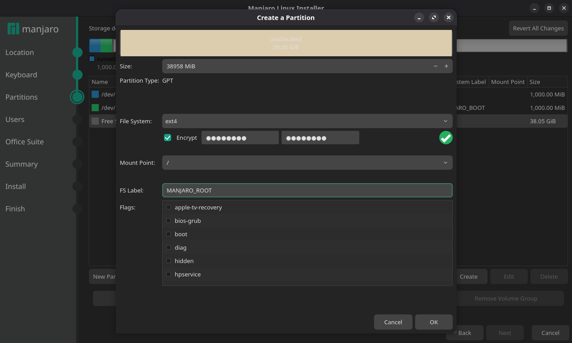Select the Location step in the sidebar

tap(20, 52)
